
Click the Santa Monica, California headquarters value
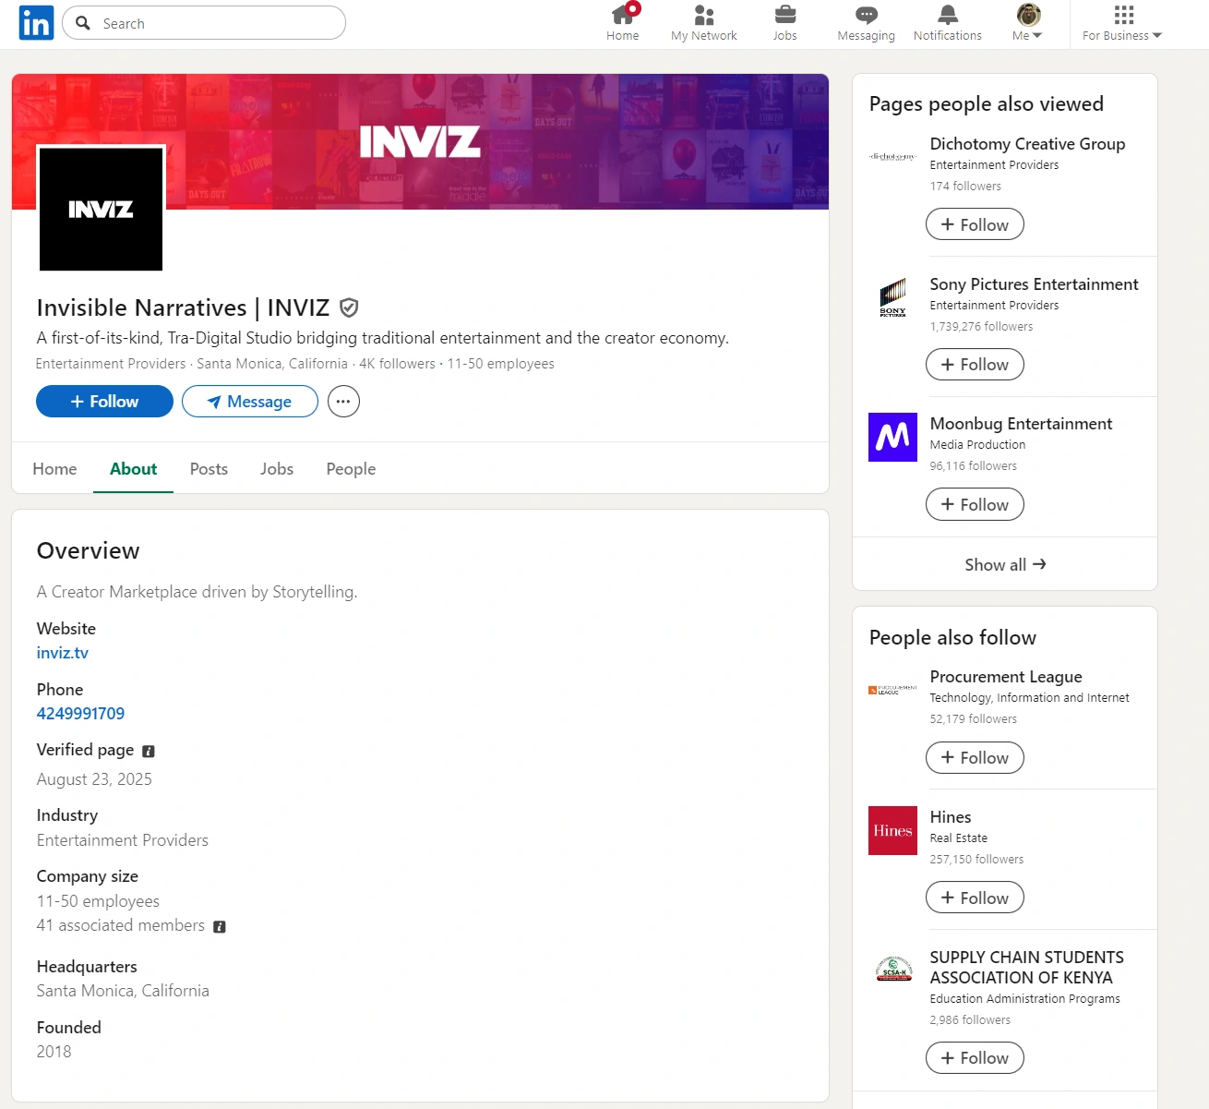pyautogui.click(x=123, y=991)
